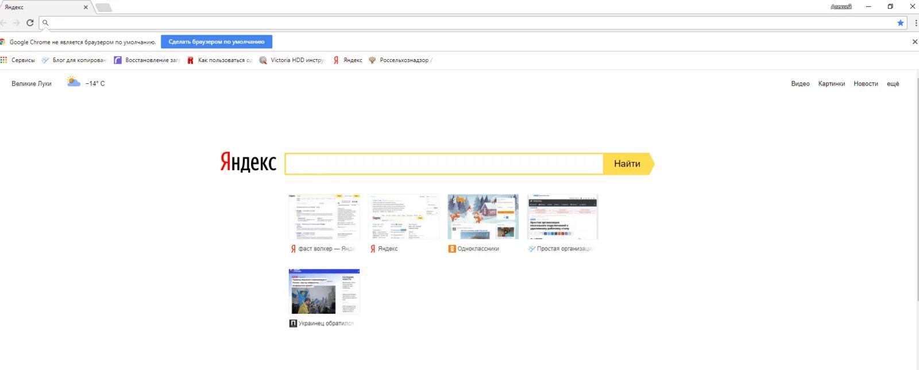Image resolution: width=919 pixels, height=370 pixels.
Task: Open the Одноклассники thumbnail
Action: click(483, 217)
